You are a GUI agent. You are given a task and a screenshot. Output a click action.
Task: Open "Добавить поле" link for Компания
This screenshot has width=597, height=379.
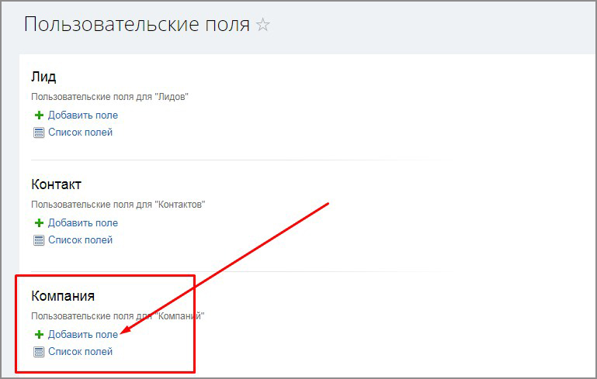82,335
